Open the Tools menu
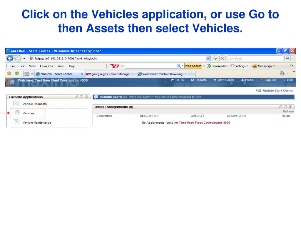The width and height of the screenshot is (301, 226). click(61, 66)
